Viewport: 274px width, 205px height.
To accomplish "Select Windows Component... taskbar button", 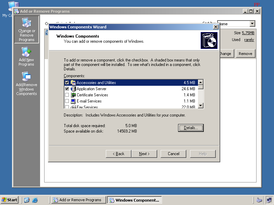I will click(x=134, y=200).
